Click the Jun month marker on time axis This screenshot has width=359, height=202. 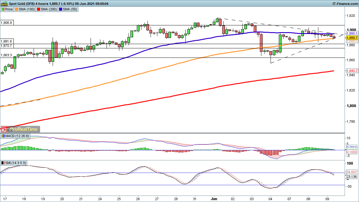(x=214, y=198)
